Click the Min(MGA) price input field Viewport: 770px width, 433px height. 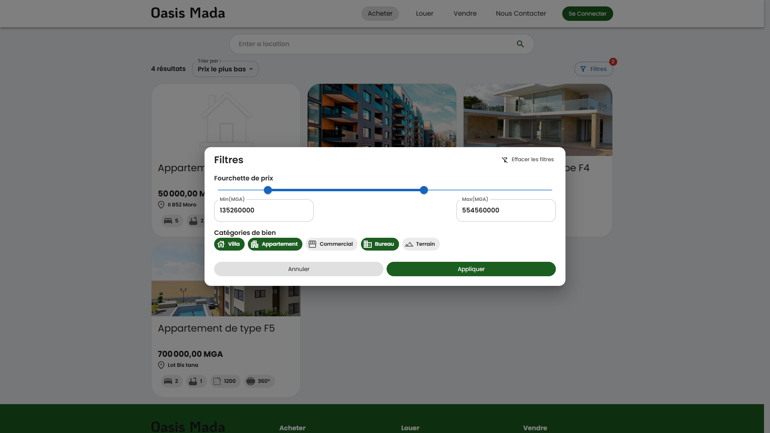263,210
